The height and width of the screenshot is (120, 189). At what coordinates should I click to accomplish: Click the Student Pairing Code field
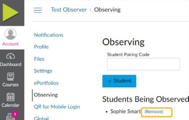click(143, 64)
